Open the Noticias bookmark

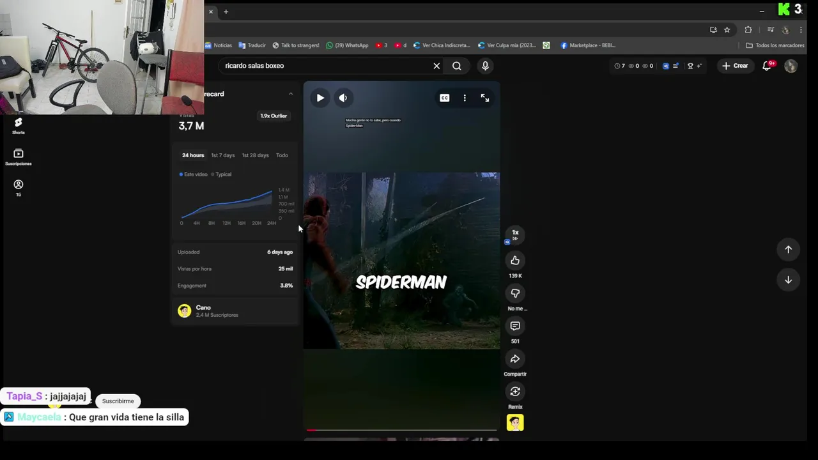tap(219, 45)
